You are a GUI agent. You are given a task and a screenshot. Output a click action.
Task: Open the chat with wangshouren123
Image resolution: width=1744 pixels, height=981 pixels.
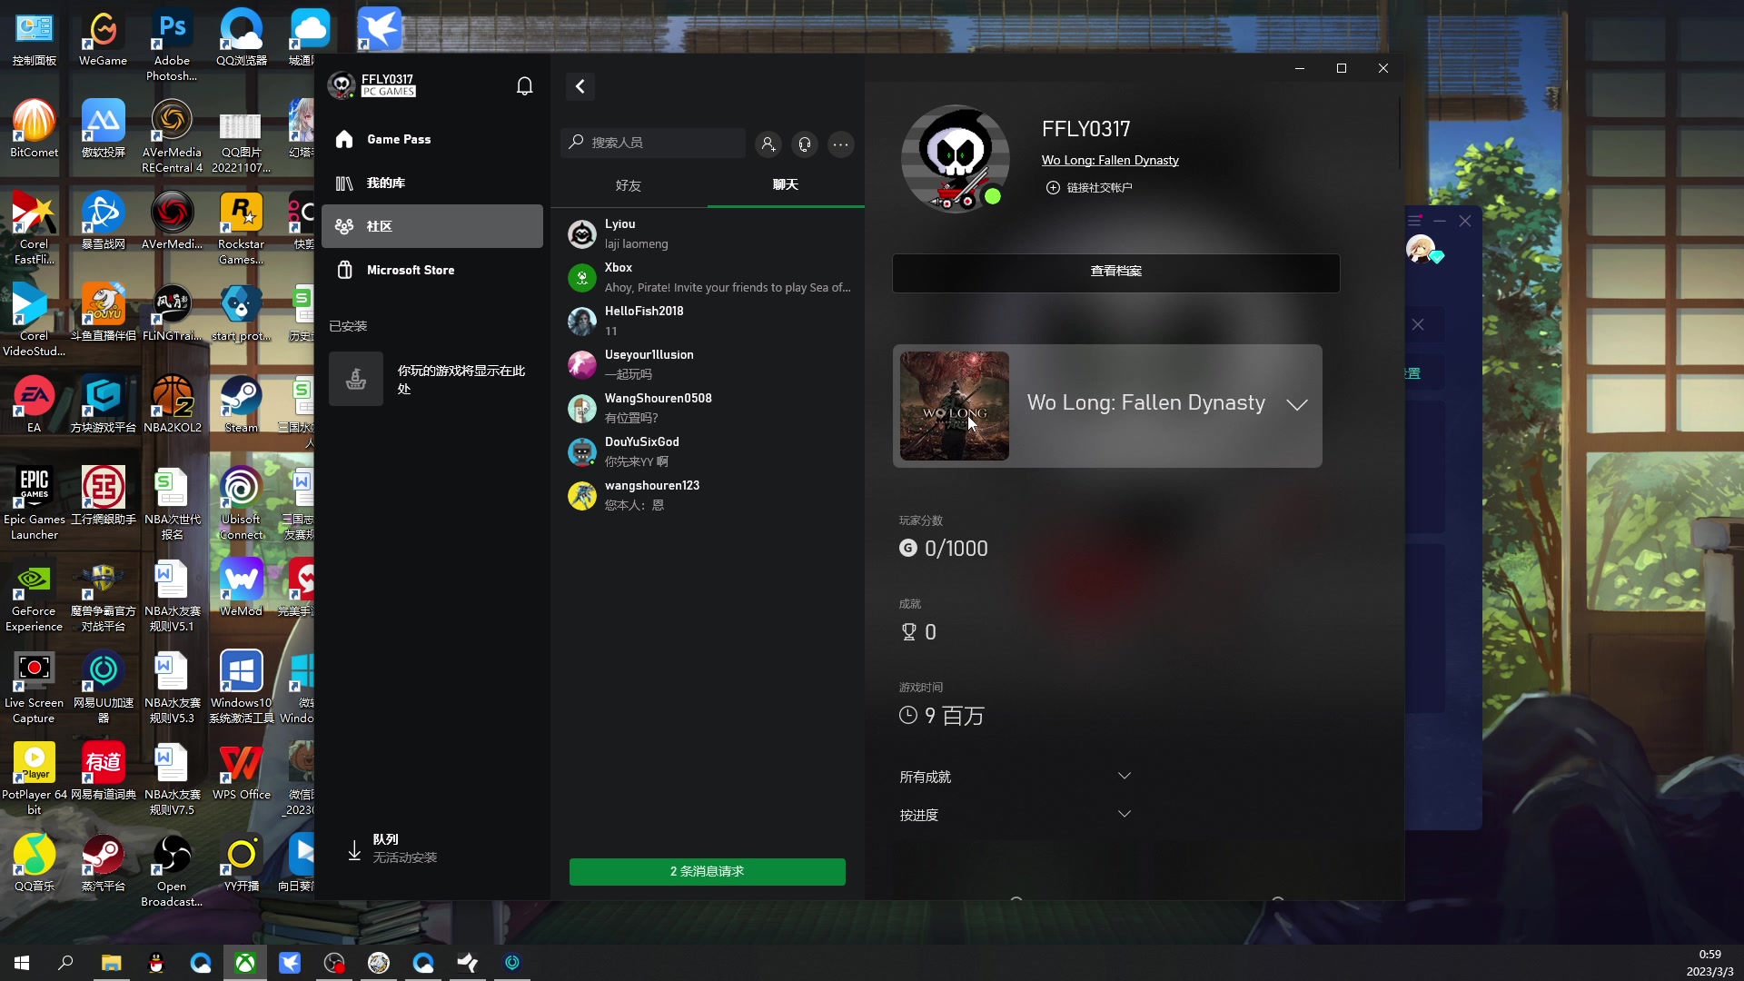click(708, 495)
